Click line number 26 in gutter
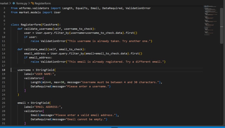 click(x=3, y=103)
